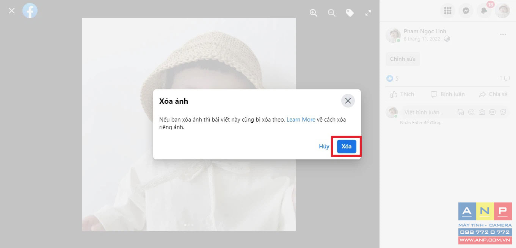
Task: Open Facebook home via the logo
Action: point(30,11)
